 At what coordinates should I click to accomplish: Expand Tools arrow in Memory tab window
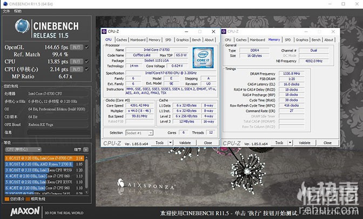pos(290,143)
